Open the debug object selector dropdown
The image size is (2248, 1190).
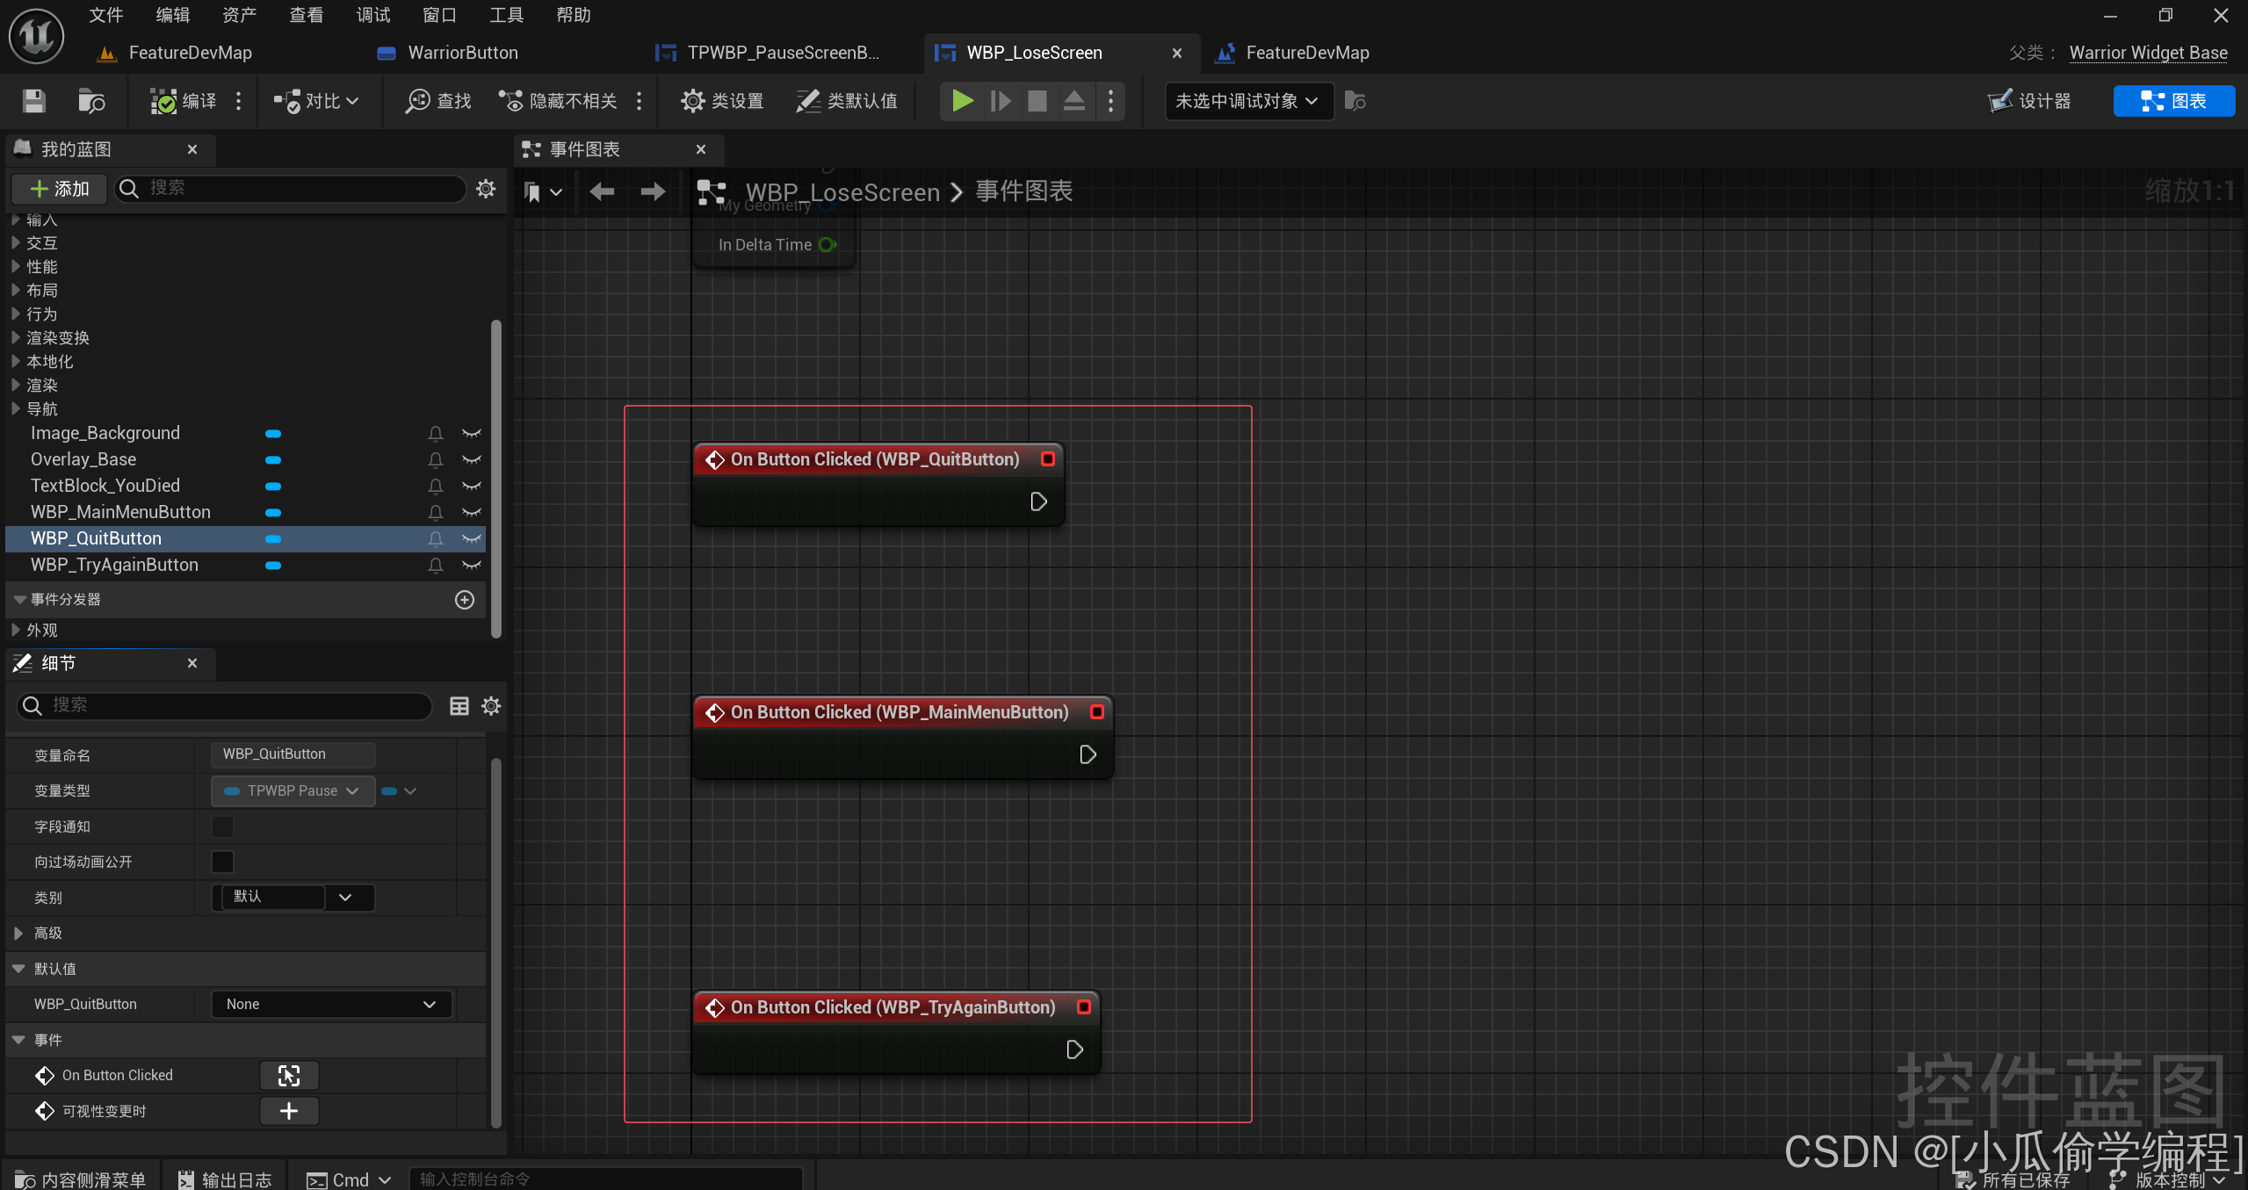click(1248, 101)
